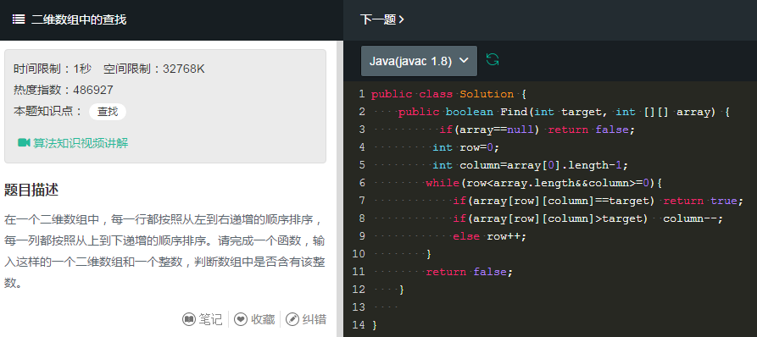Click line number 13 in the gutter

click(x=359, y=307)
